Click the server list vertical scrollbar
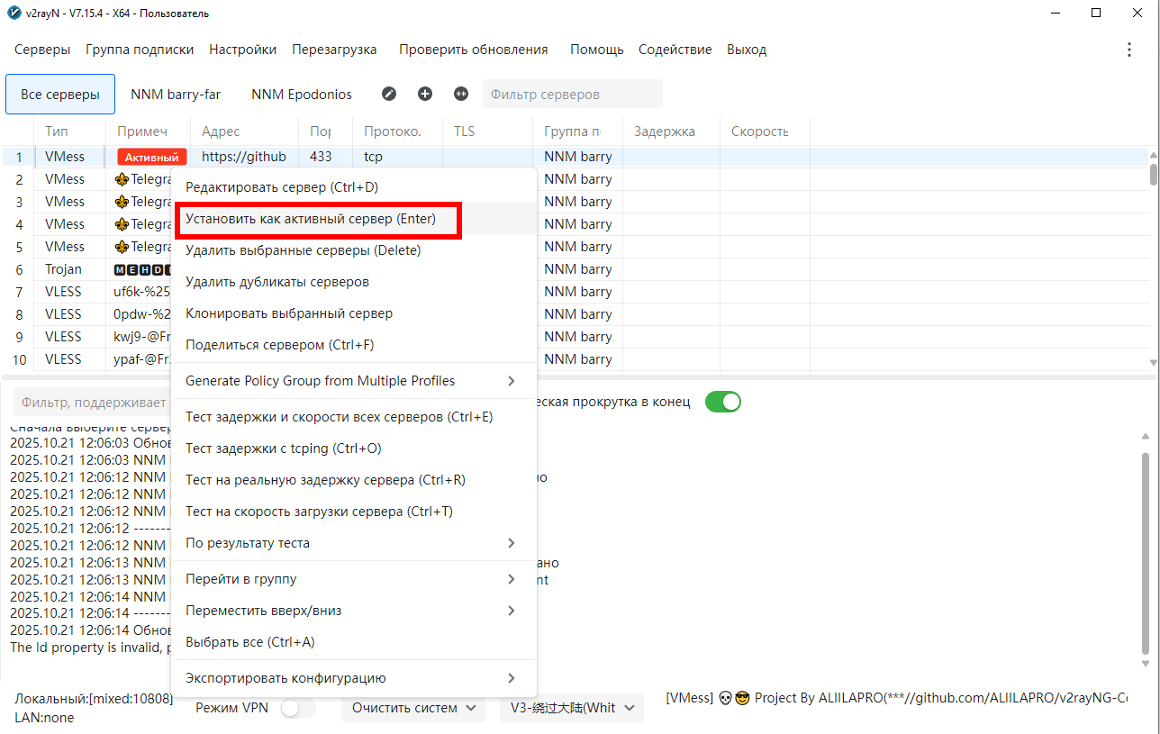This screenshot has width=1160, height=734. [1154, 175]
